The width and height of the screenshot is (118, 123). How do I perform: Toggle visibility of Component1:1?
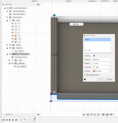[10, 54]
